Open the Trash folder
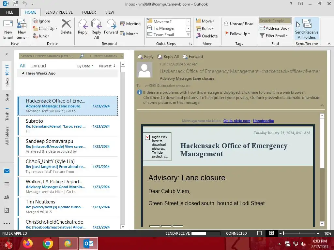This screenshot has height=250, width=334. click(7, 114)
